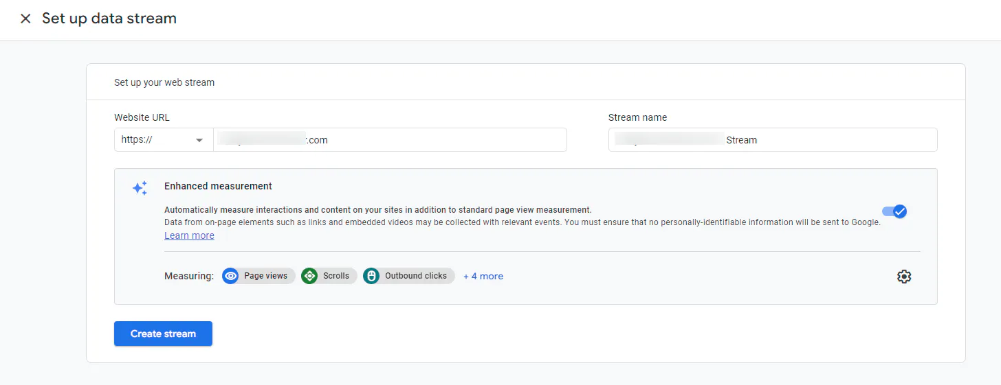The image size is (1001, 385).
Task: Click the 'Set up your web stream' header
Action: point(164,82)
